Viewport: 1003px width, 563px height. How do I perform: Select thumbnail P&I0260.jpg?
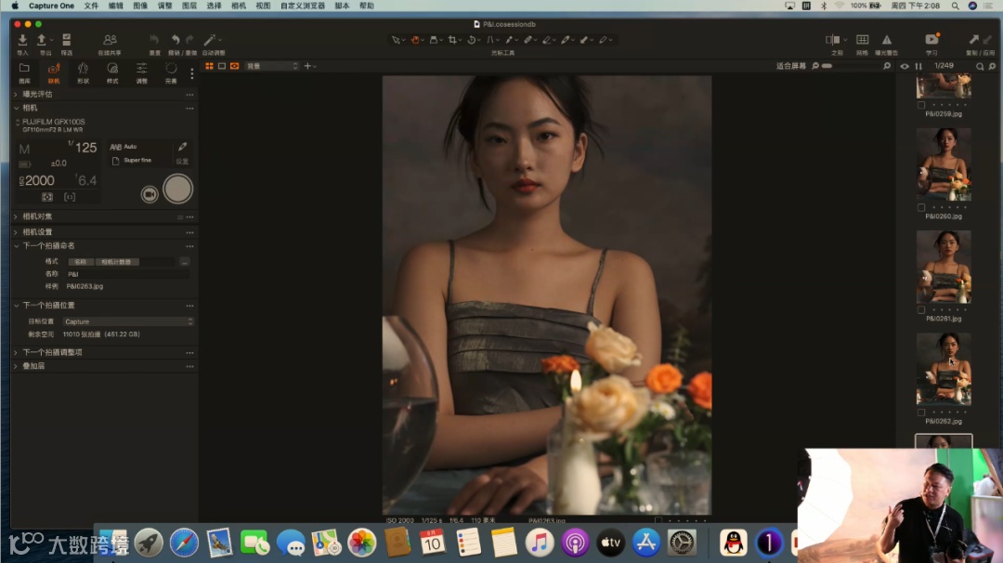[x=944, y=164]
